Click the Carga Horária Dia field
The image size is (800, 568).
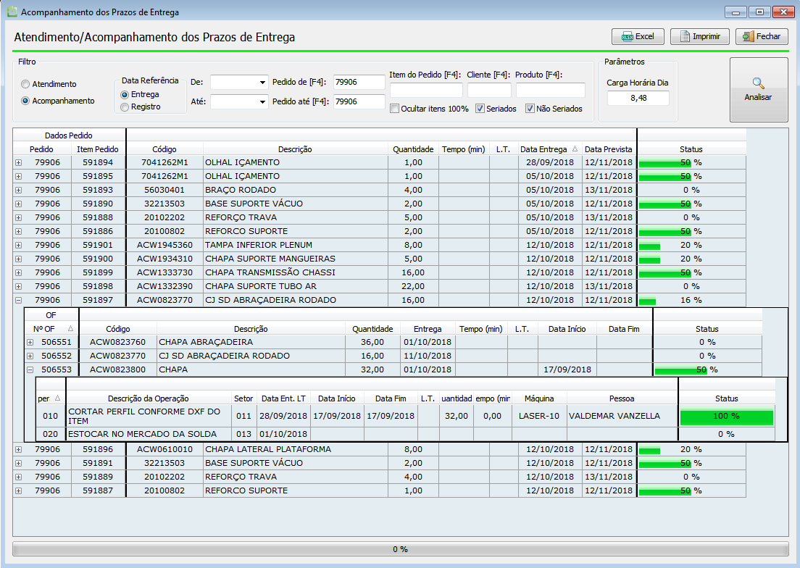pos(638,98)
